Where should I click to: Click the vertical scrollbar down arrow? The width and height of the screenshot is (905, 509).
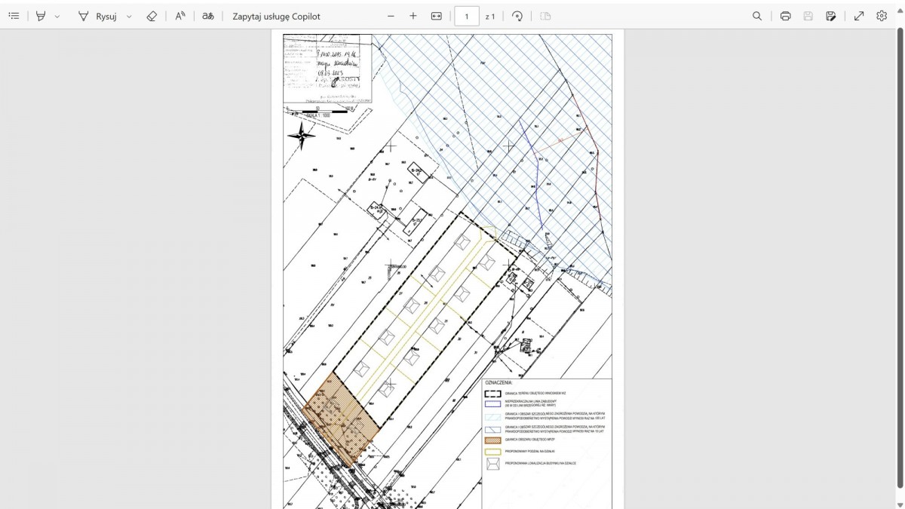(x=900, y=504)
